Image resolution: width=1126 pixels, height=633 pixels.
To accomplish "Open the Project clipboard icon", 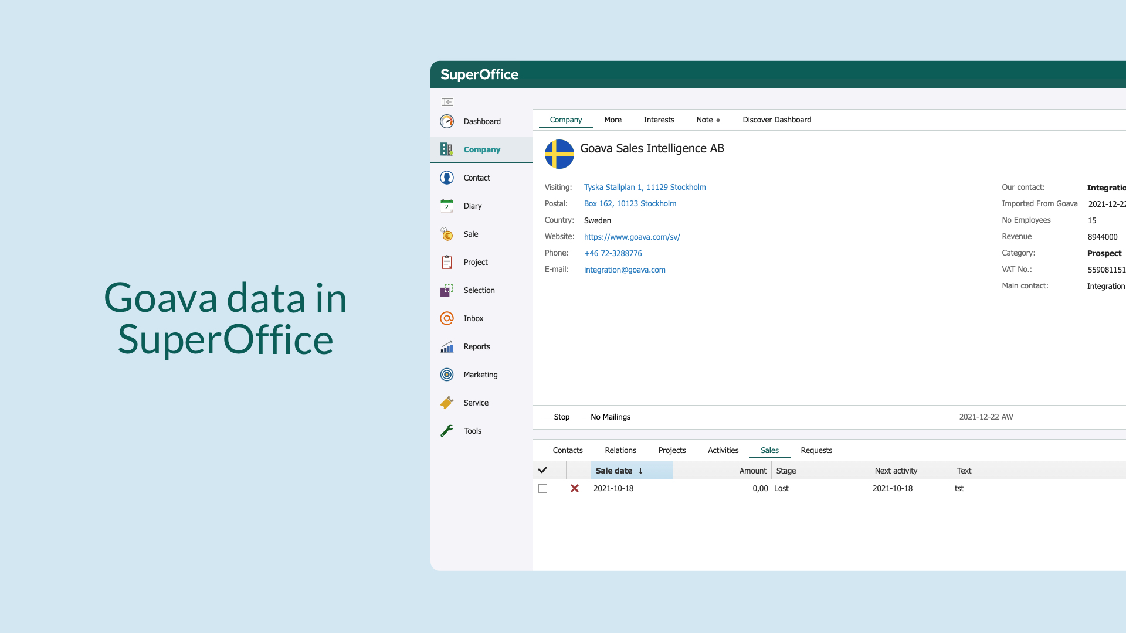I will (x=447, y=262).
